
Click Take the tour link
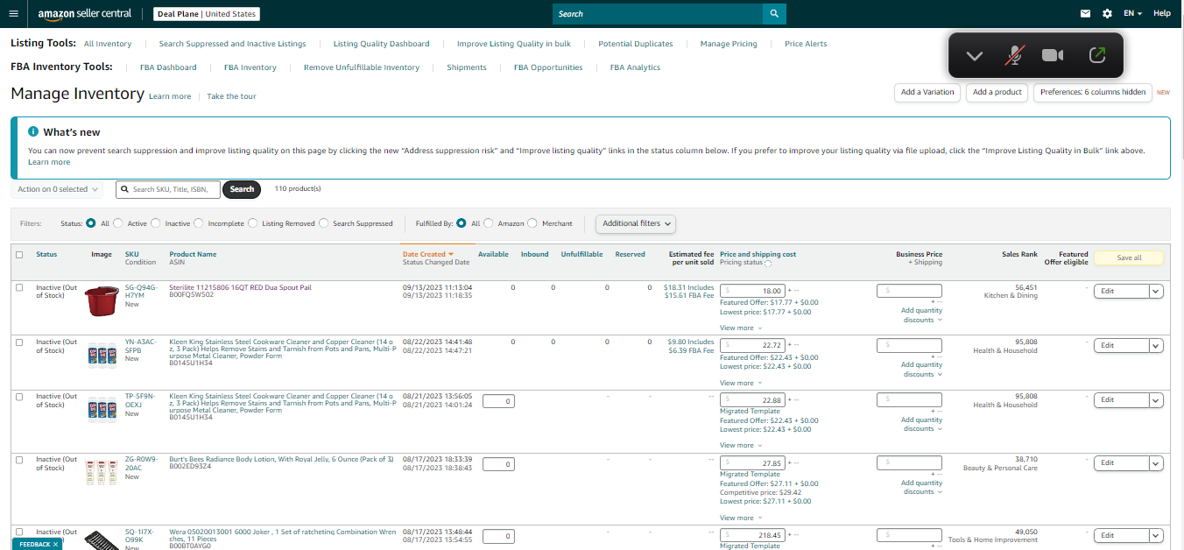tap(231, 96)
